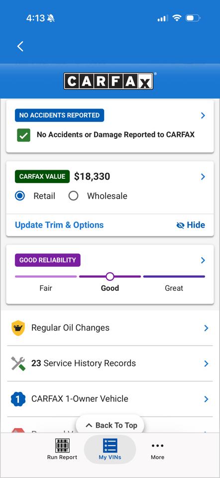This screenshot has width=220, height=478.
Task: Expand the CARFAX Value chevron
Action: [x=203, y=177]
